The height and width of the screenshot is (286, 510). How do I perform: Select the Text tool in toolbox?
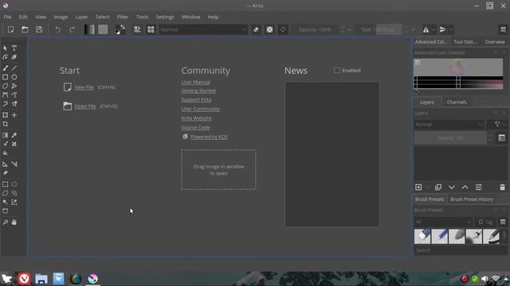14,48
